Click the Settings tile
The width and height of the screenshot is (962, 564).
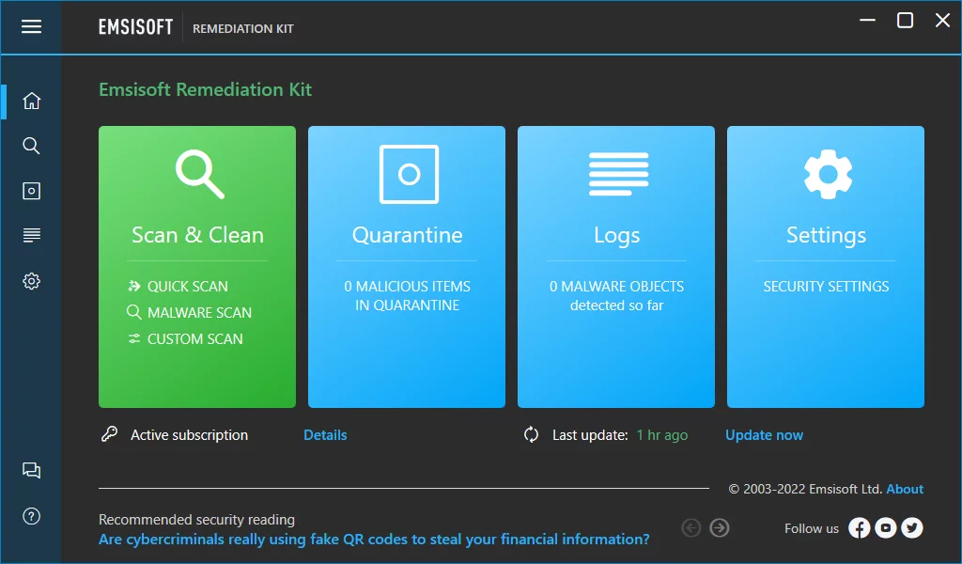point(826,267)
